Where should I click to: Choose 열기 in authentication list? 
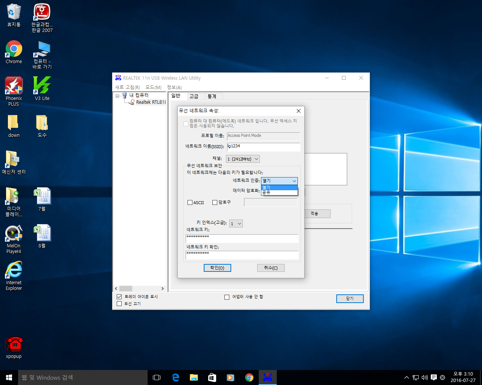click(279, 187)
